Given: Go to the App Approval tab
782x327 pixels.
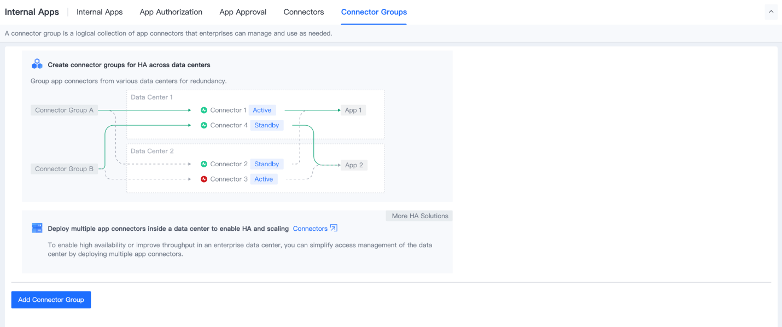Looking at the screenshot, I should pyautogui.click(x=243, y=12).
